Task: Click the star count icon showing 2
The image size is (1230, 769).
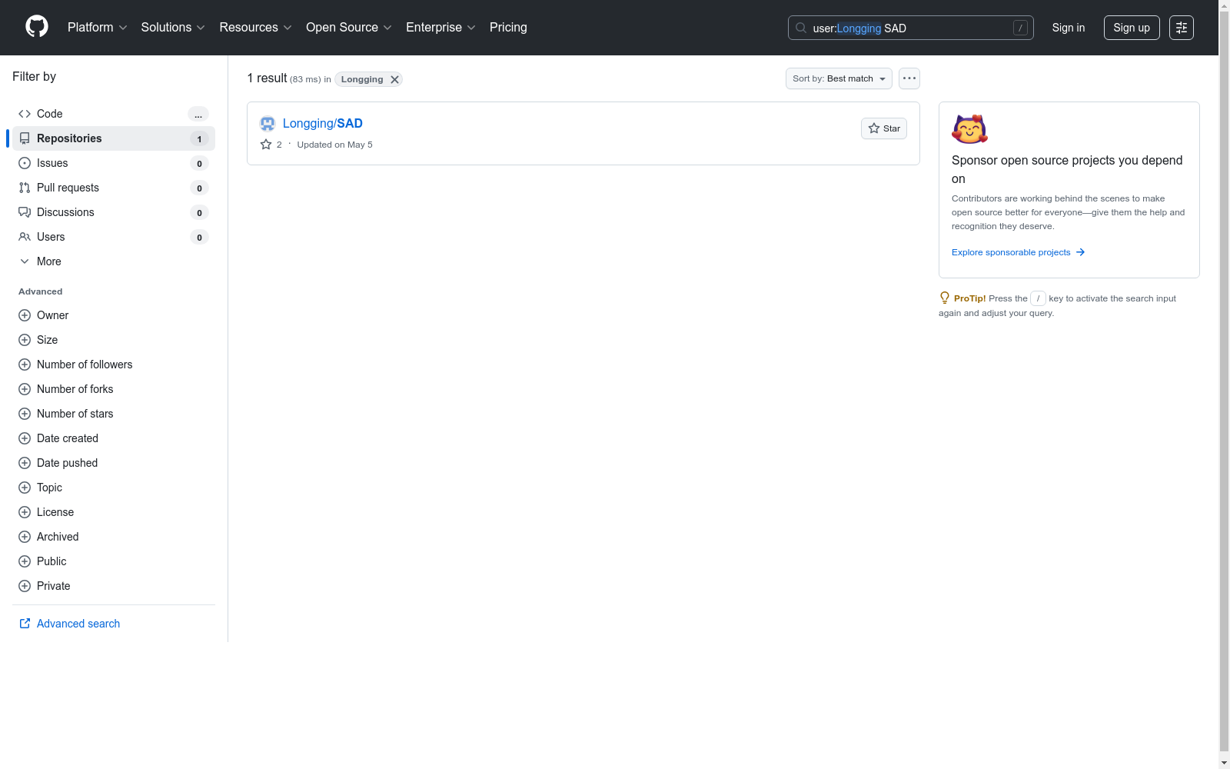Action: coord(266,145)
